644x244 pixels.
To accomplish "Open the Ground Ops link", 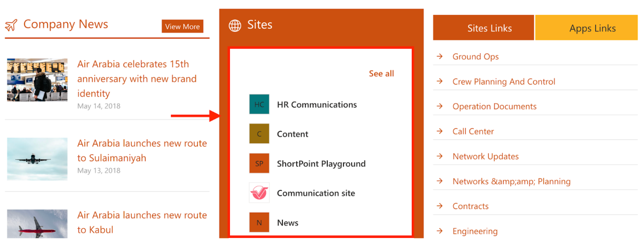I will pyautogui.click(x=476, y=57).
